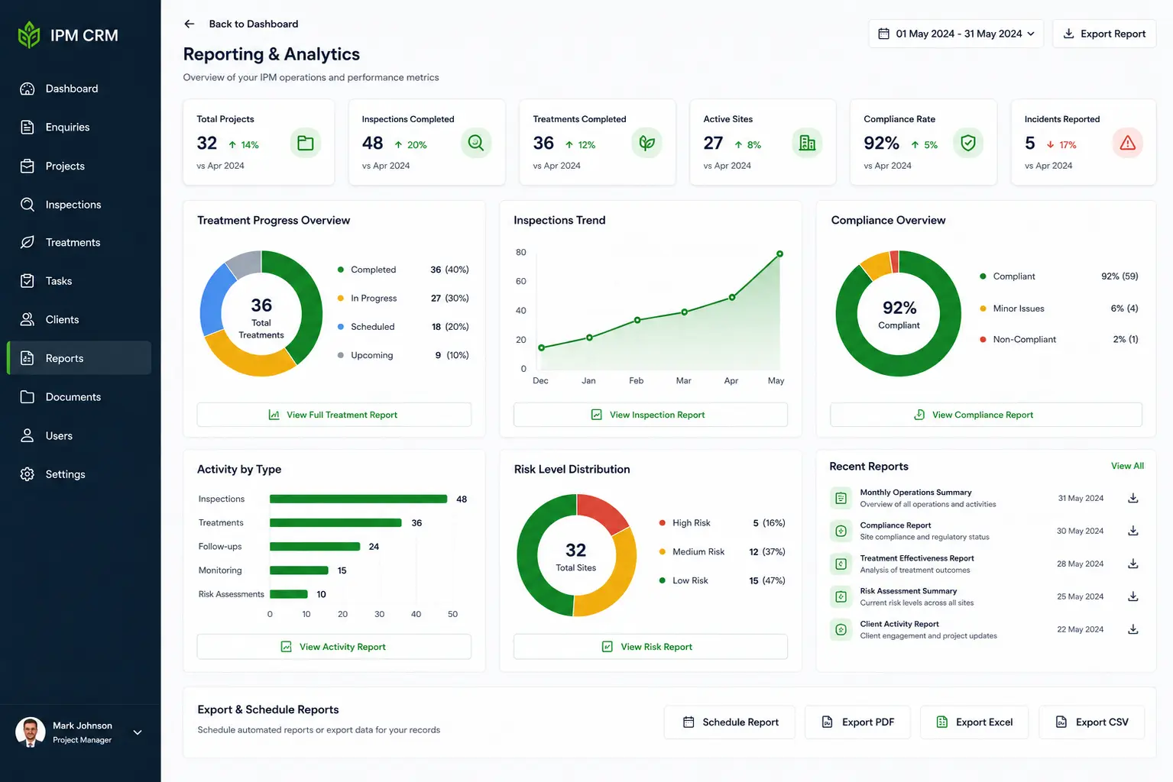Screen dimensions: 1173x782
Task: Click the Export CSV button
Action: coord(1092,722)
